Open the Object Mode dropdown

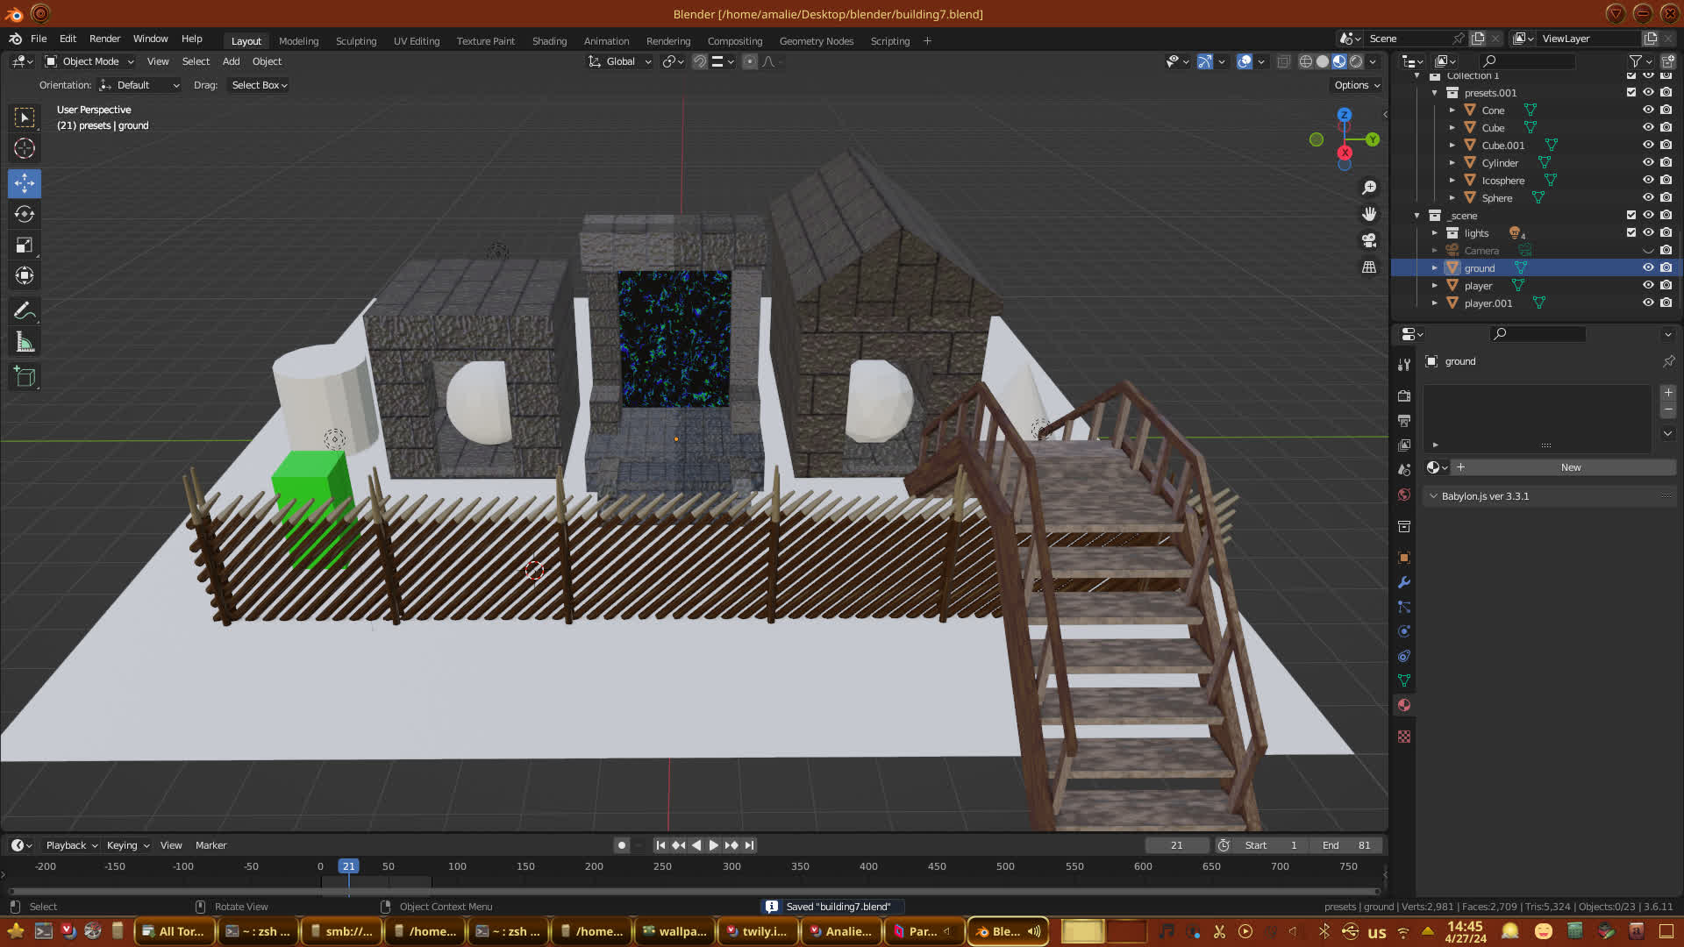(x=89, y=61)
